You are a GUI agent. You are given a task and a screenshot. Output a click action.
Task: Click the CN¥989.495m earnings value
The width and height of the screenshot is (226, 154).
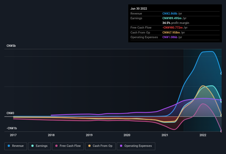click(x=172, y=18)
